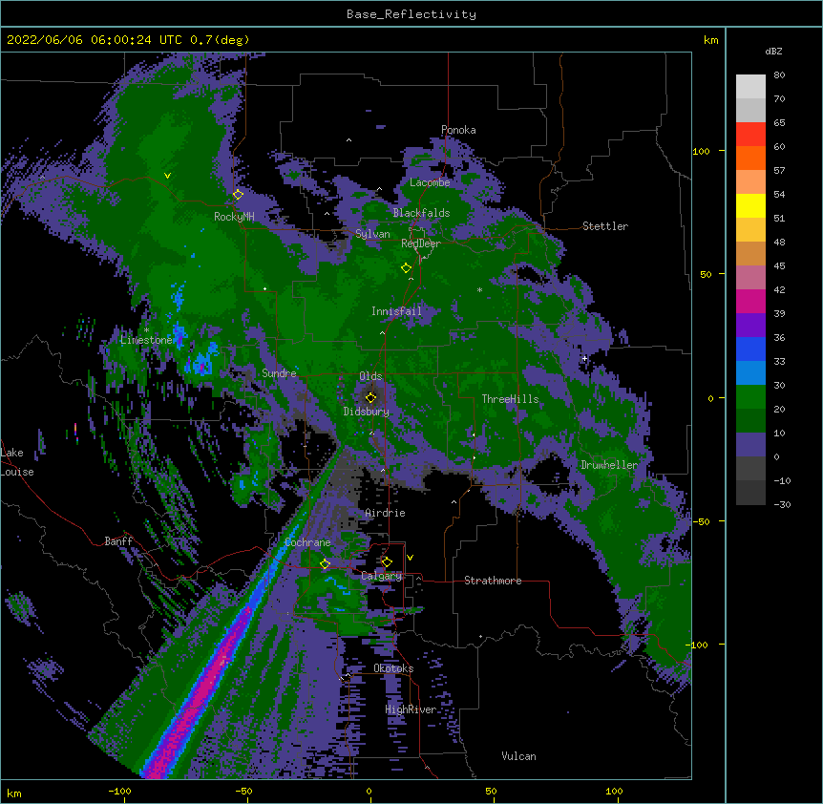Click the -50 tick label on the bottom axis
The image size is (823, 804).
tap(243, 792)
